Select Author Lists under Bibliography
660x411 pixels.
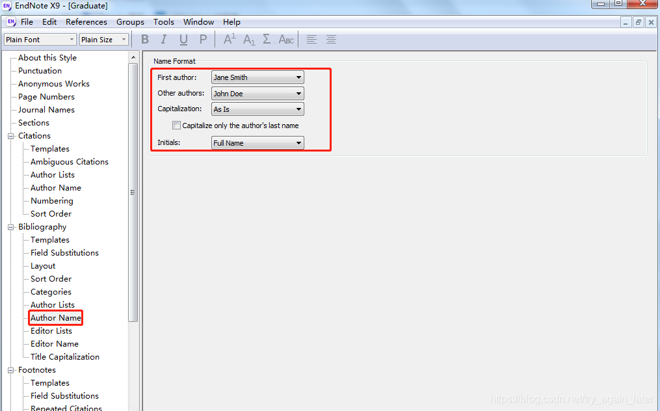52,305
